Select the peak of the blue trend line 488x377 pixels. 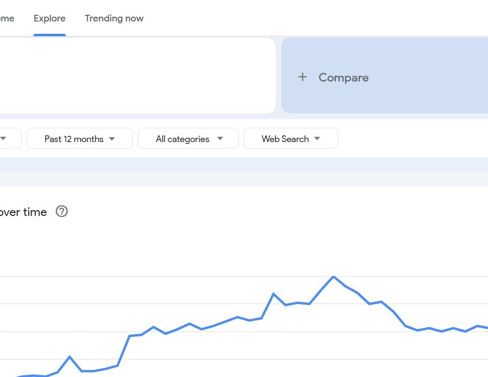(x=334, y=277)
